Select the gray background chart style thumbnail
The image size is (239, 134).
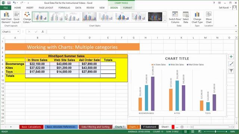pyautogui.click(x=89, y=17)
